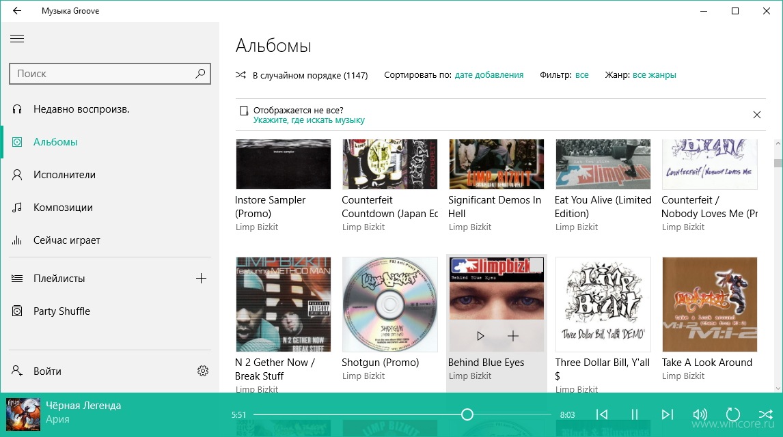Minimize the Groove window

pyautogui.click(x=704, y=11)
